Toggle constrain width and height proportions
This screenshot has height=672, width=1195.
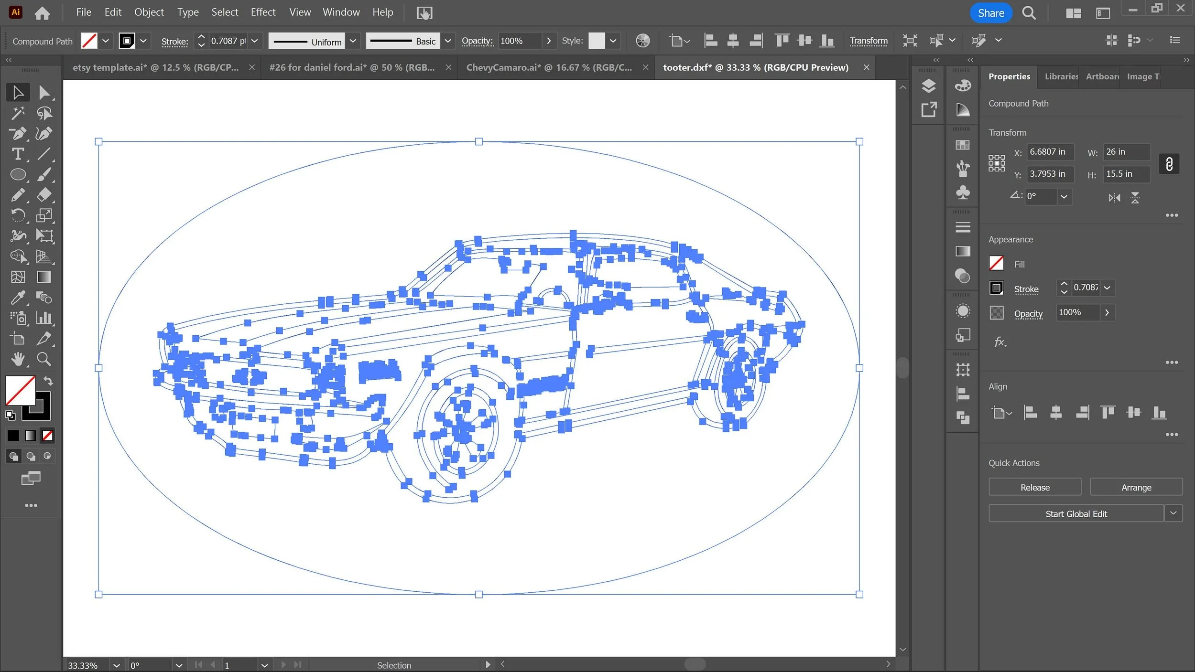1169,164
